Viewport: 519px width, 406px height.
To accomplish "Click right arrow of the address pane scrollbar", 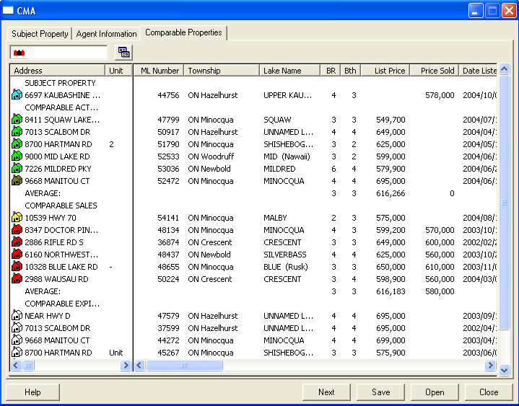I will [x=126, y=366].
